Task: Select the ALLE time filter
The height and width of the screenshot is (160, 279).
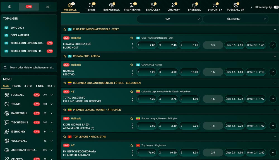Action: tap(6, 86)
